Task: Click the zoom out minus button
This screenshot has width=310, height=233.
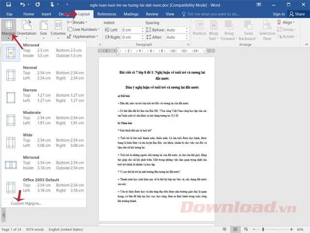Action: point(254,230)
